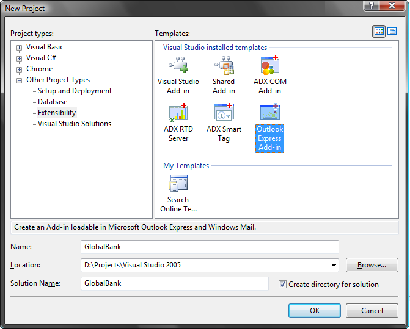This screenshot has height=329, width=410.
Task: Collapse the Other Project Types node
Action: [19, 80]
